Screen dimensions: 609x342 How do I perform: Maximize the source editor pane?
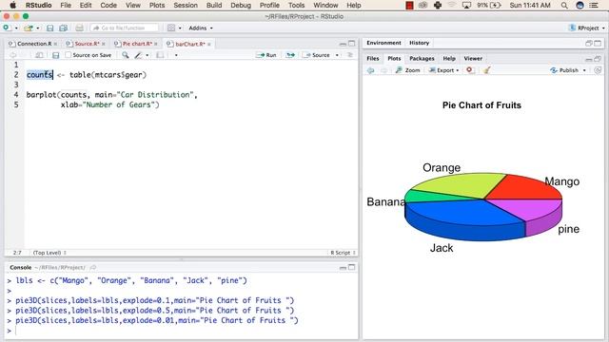(351, 44)
